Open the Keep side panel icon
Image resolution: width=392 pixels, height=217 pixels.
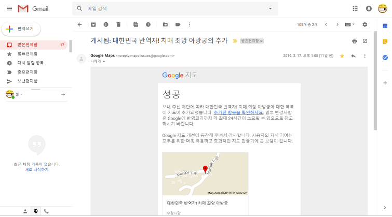pyautogui.click(x=385, y=41)
